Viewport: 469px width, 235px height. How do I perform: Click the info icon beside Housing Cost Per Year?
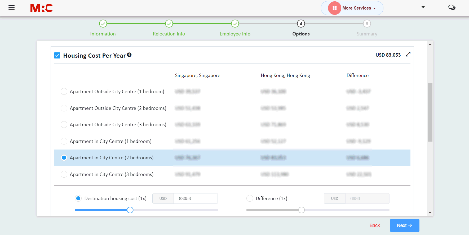tap(129, 55)
